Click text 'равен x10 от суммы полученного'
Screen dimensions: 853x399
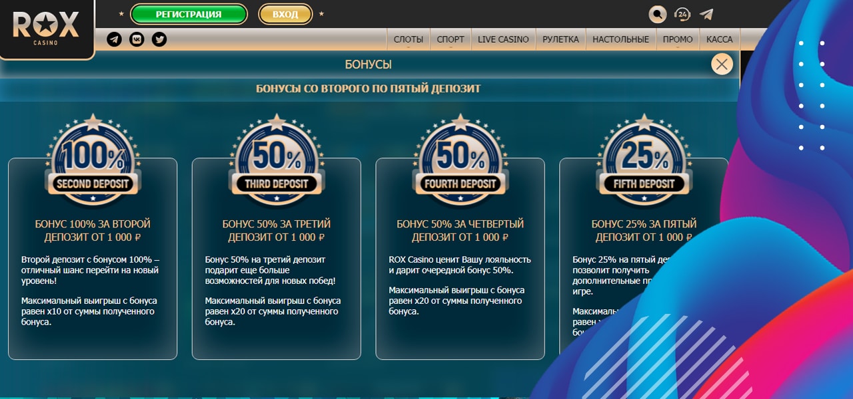pos(88,311)
